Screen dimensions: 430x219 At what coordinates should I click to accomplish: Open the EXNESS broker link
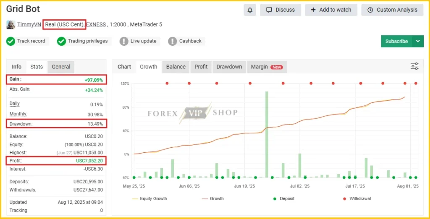(x=96, y=24)
